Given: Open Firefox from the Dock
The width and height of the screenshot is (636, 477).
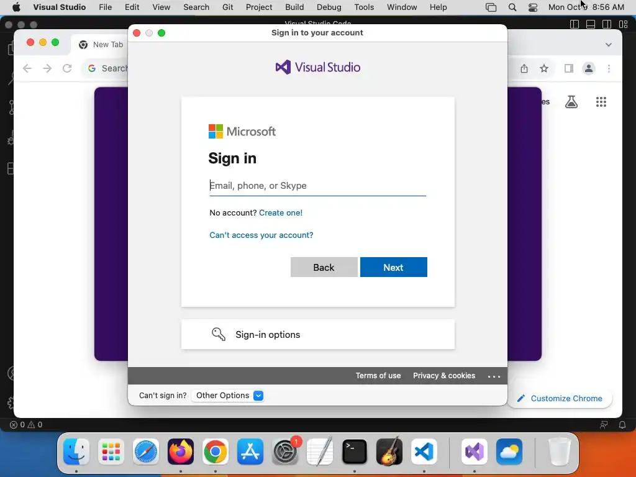Looking at the screenshot, I should (x=181, y=452).
